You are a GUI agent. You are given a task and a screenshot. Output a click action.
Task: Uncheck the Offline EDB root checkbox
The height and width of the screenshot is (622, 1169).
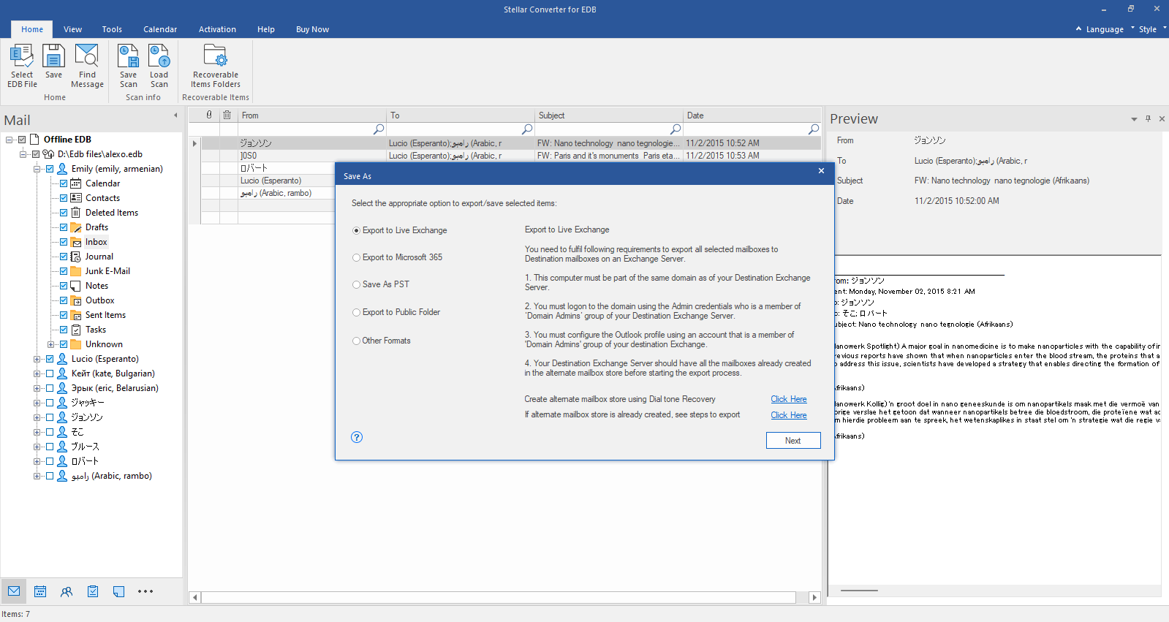pos(22,140)
